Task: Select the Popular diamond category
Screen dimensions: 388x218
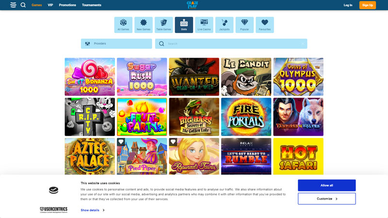Action: click(244, 25)
